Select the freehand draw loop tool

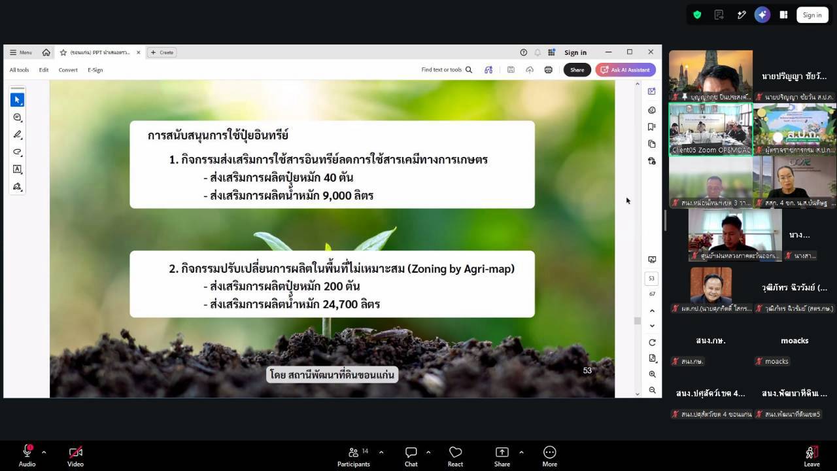18,152
